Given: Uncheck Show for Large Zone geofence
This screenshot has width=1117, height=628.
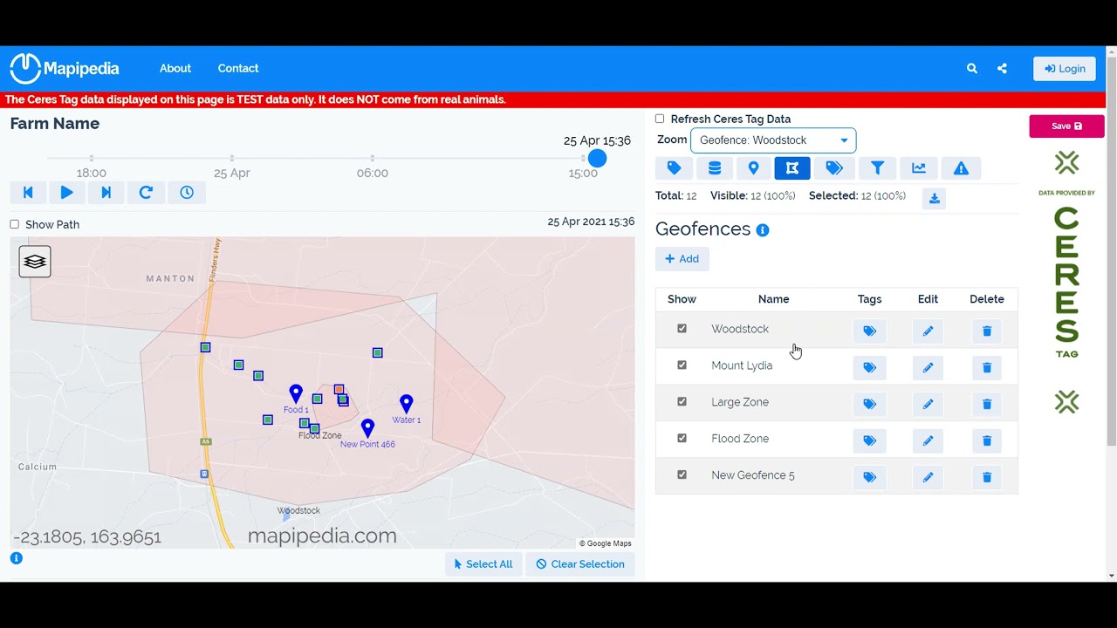Looking at the screenshot, I should (x=682, y=402).
